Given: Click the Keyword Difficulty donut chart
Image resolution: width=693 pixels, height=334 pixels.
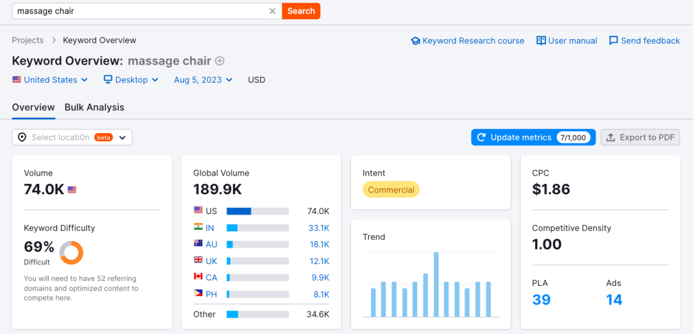Looking at the screenshot, I should coord(71,253).
